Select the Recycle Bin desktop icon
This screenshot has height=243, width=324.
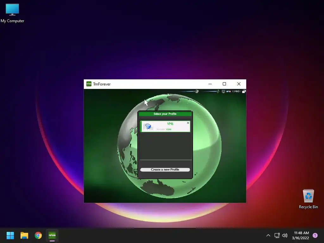pyautogui.click(x=308, y=199)
